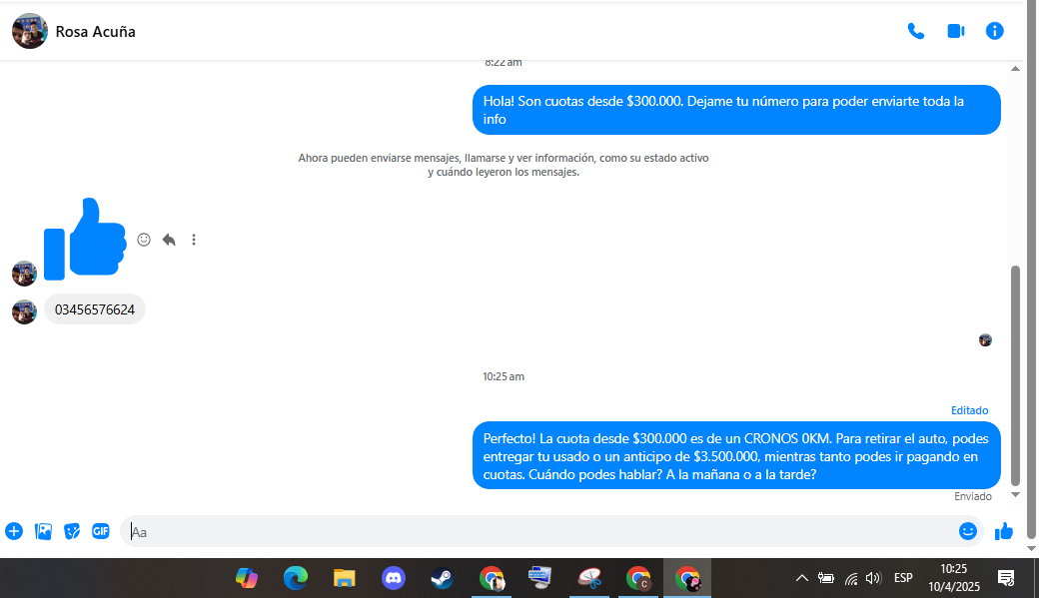Start a voice call with Rosa Acuña

(x=915, y=31)
